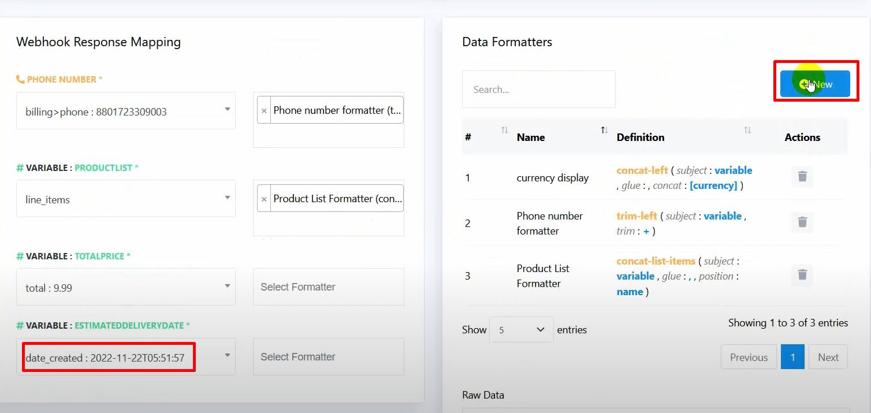Click trash icon for Product List Formatter
This screenshot has width=871, height=413.
pyautogui.click(x=802, y=275)
